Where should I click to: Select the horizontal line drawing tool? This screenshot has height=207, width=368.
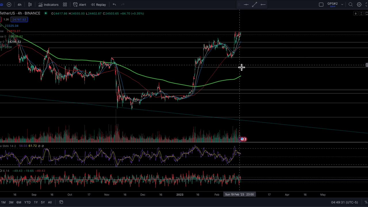pos(246,5)
